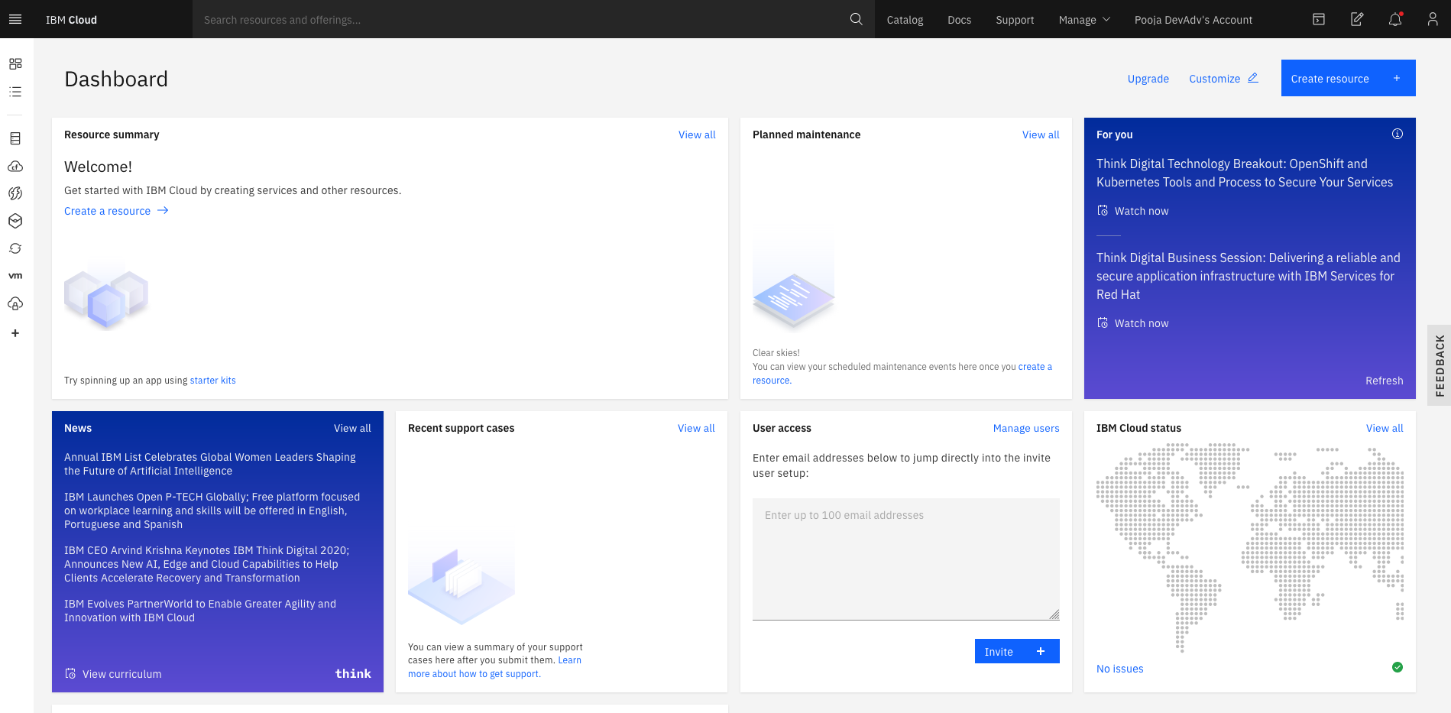Click the starter kits link

[212, 380]
